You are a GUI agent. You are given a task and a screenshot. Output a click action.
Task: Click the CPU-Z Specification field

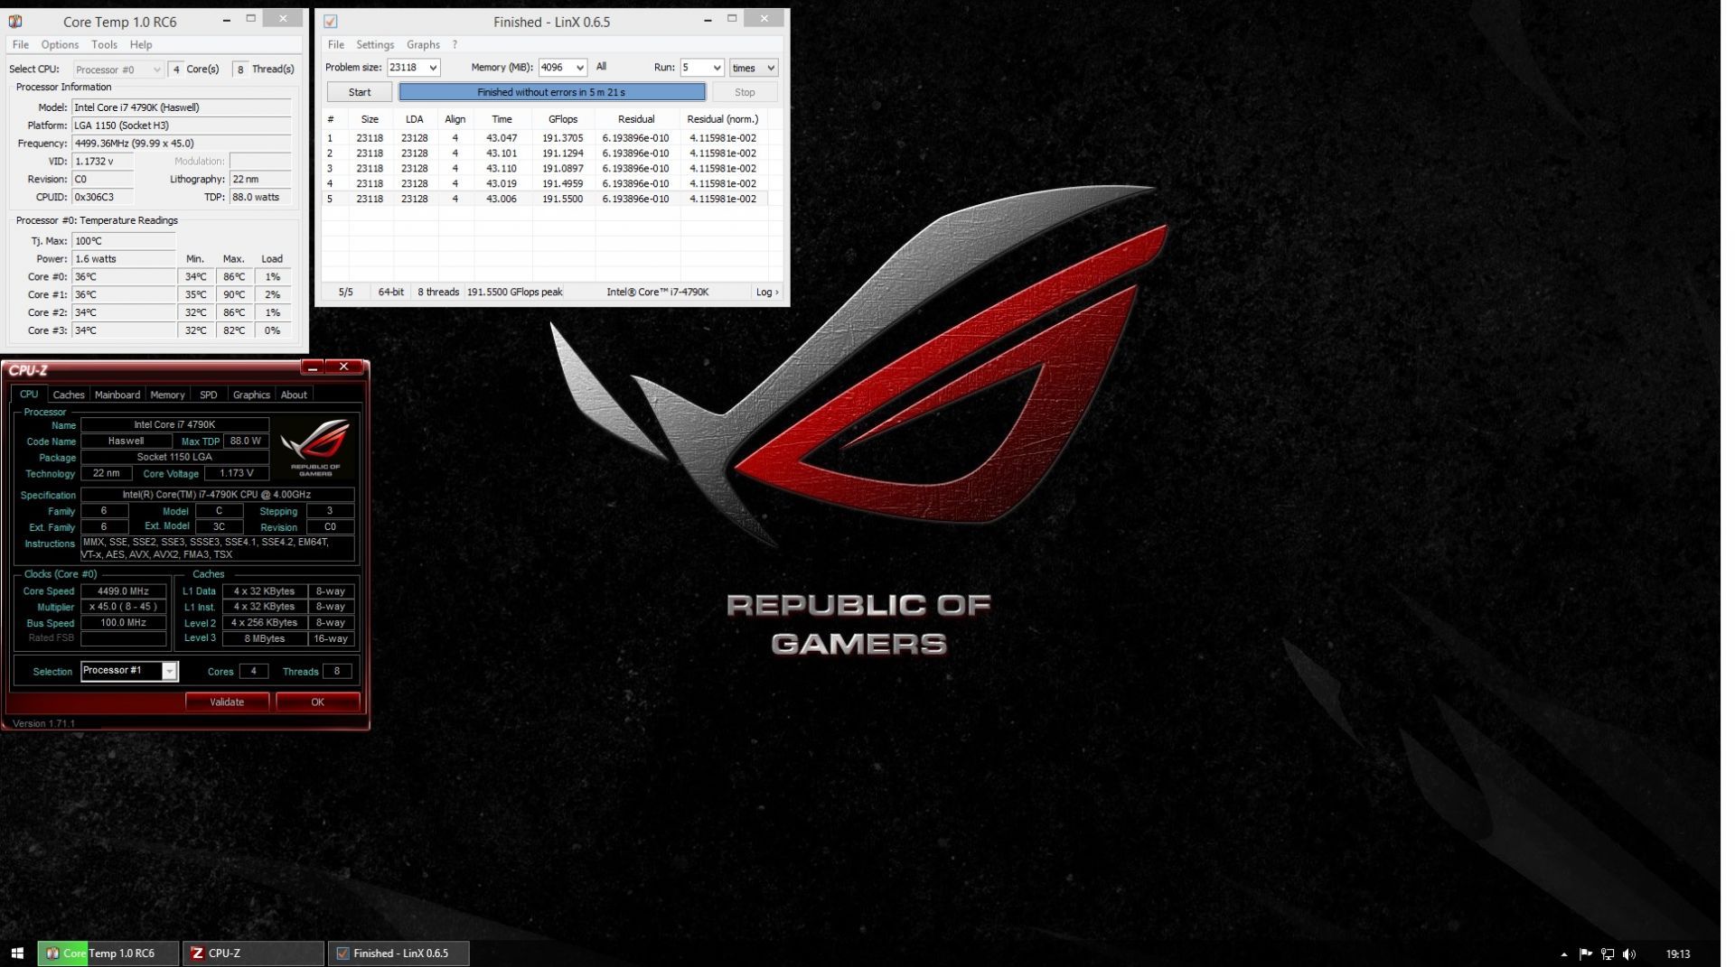click(x=217, y=495)
